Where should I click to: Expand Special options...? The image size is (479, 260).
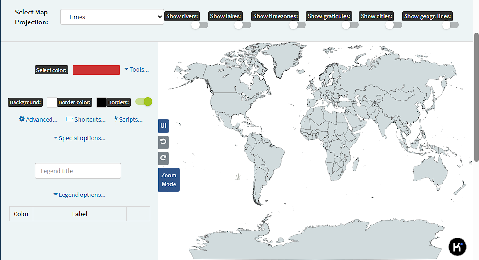click(80, 138)
